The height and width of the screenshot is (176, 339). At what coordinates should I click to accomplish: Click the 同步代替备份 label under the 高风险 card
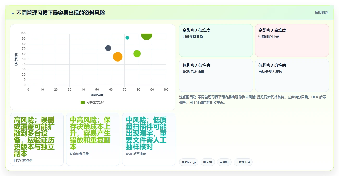point(23,161)
